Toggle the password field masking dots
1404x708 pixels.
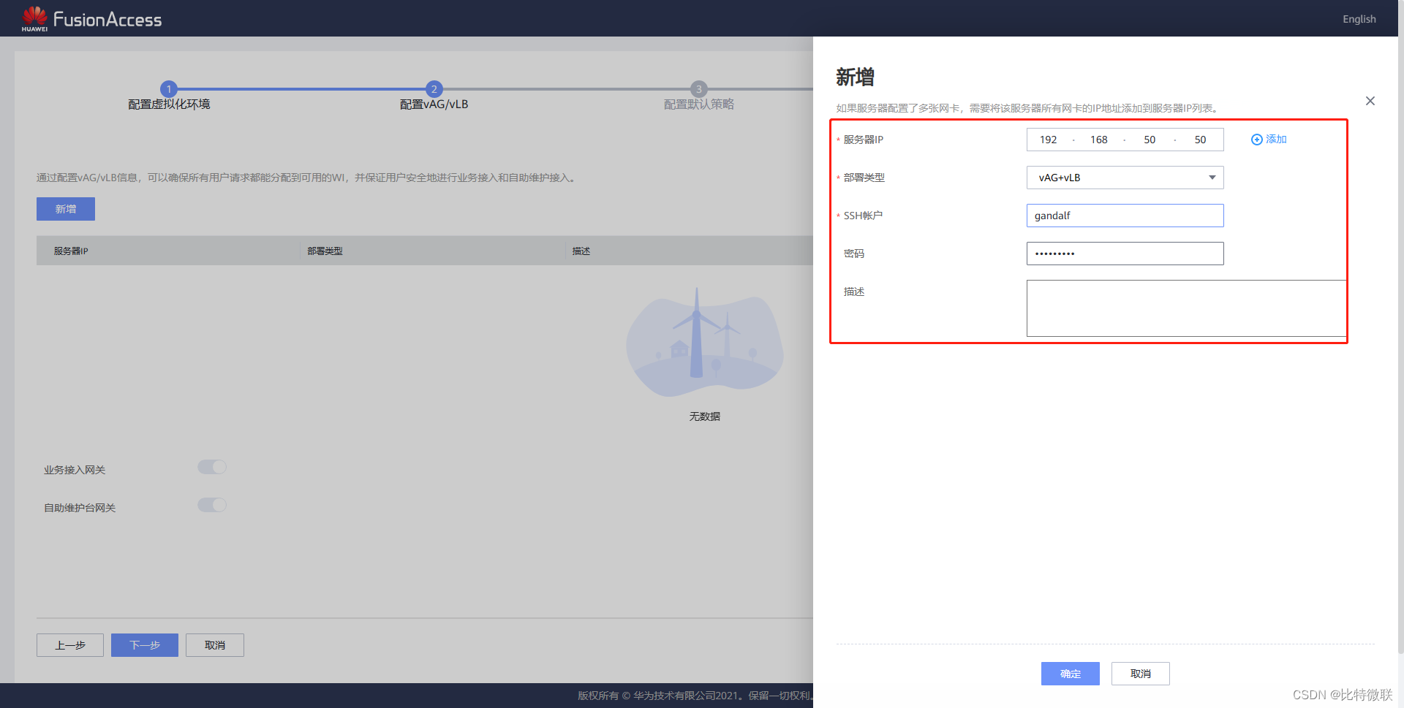tap(1054, 254)
